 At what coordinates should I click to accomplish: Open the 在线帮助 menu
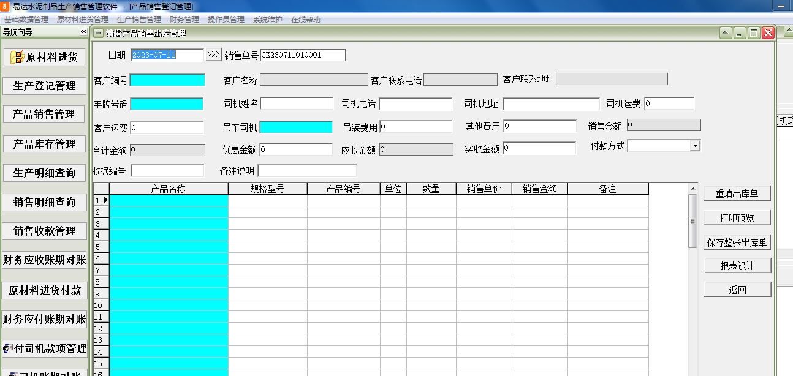point(306,20)
